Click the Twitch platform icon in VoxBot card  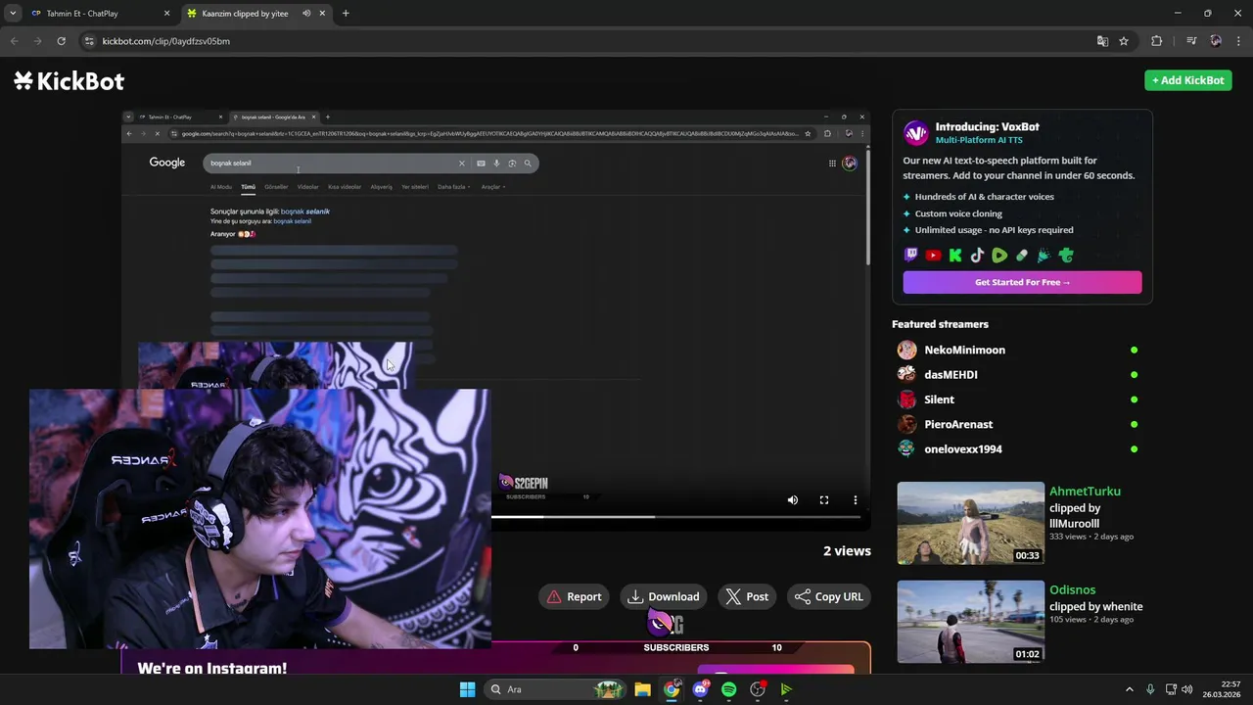[x=911, y=256]
